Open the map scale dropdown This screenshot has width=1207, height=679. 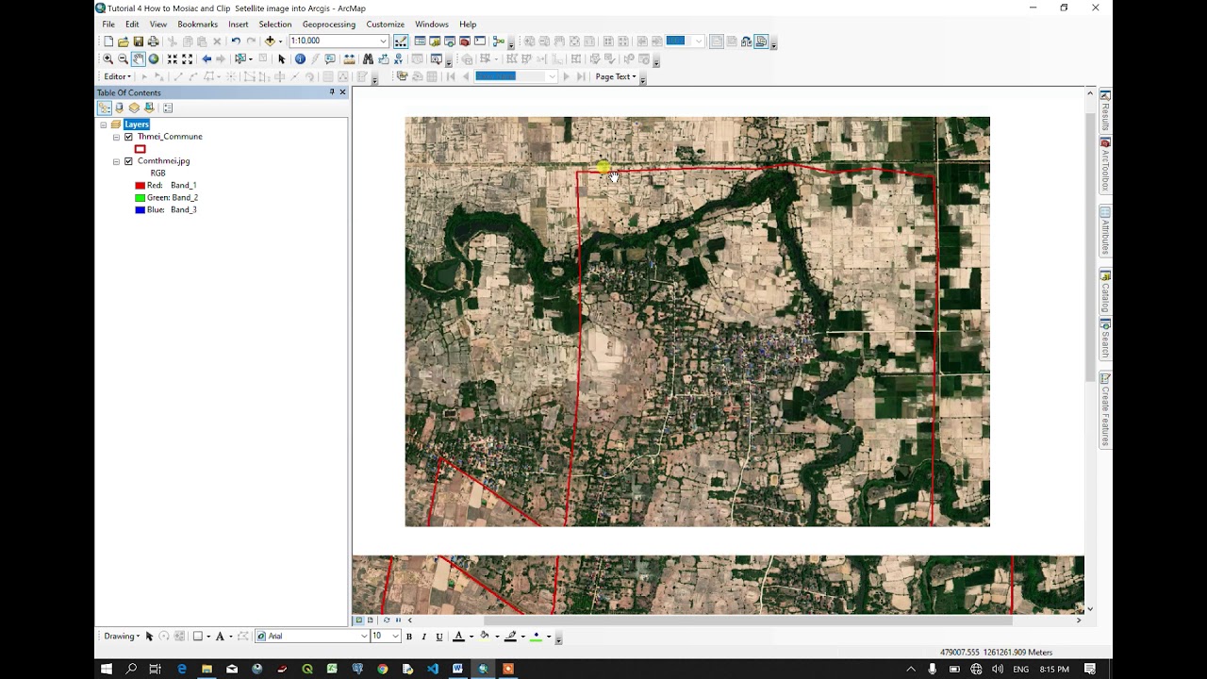(383, 41)
